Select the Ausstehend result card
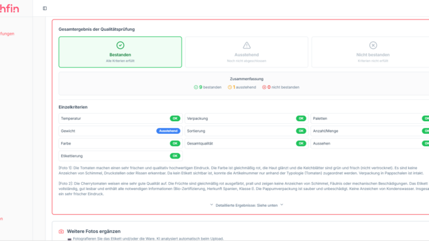This screenshot has width=429, height=241. click(x=247, y=52)
